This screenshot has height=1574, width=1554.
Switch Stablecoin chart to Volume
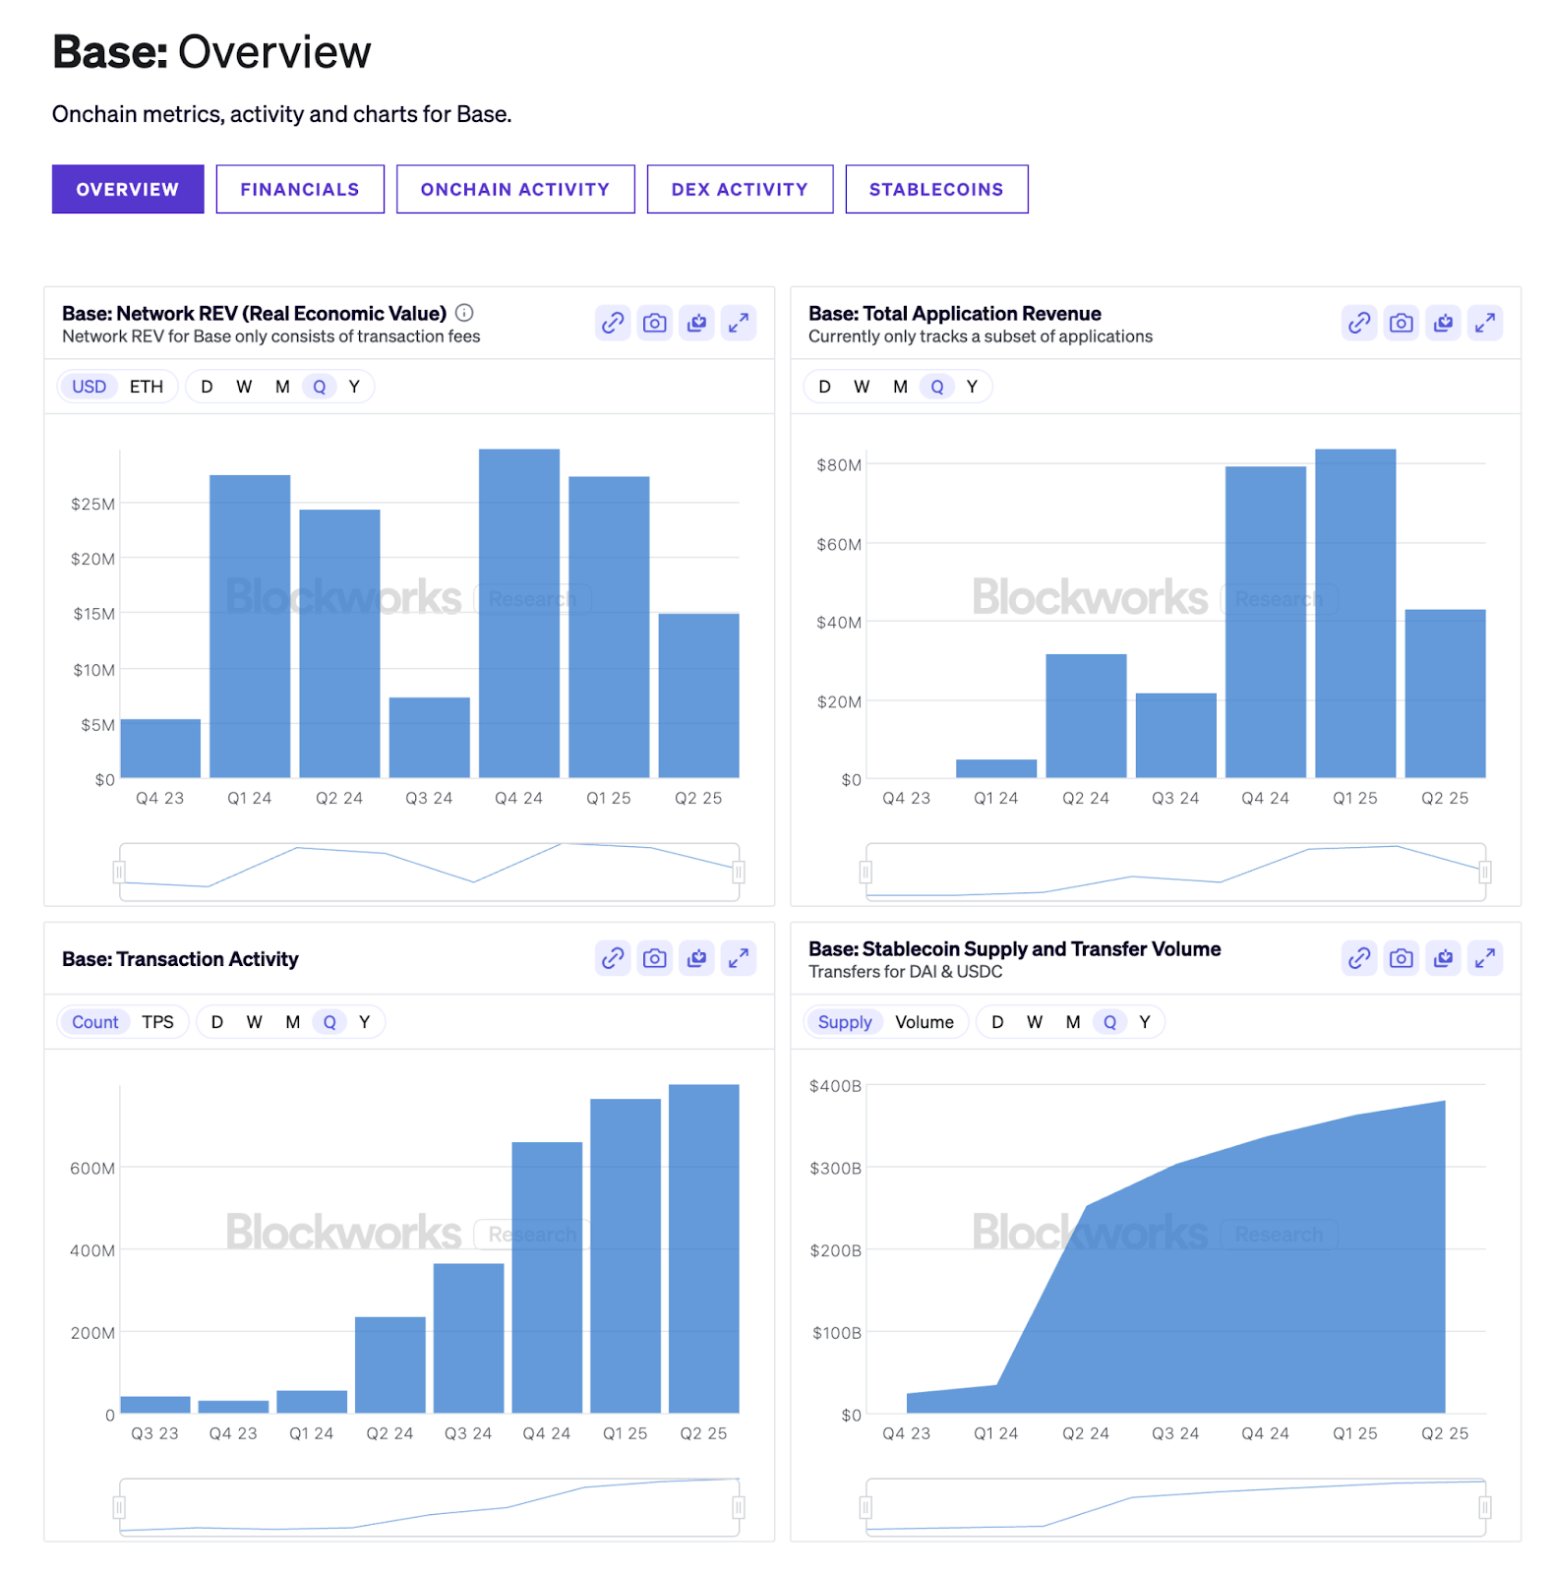pos(924,1022)
